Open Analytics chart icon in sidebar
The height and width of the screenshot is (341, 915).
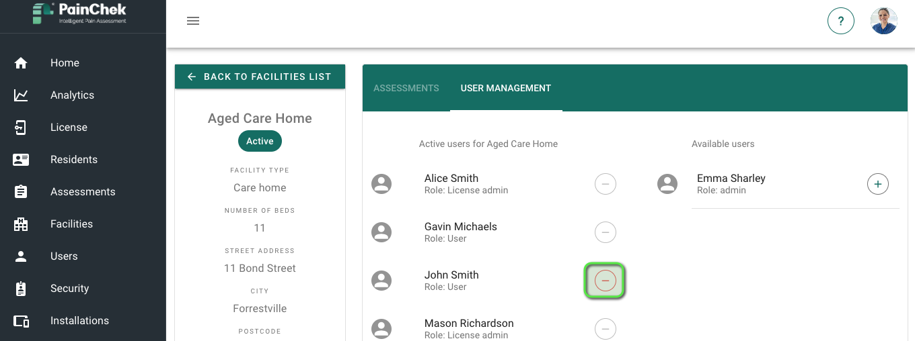pyautogui.click(x=21, y=95)
